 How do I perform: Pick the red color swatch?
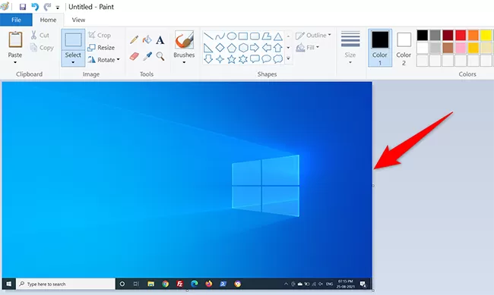pos(461,35)
